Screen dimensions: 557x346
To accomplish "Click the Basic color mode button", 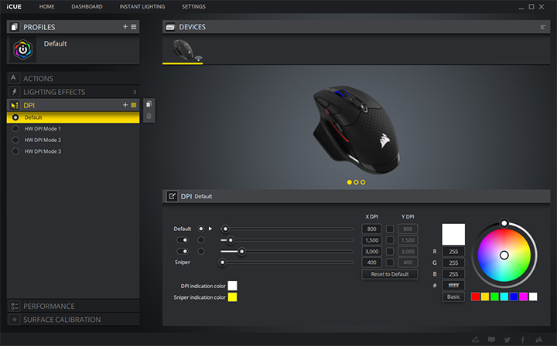I will coord(453,297).
